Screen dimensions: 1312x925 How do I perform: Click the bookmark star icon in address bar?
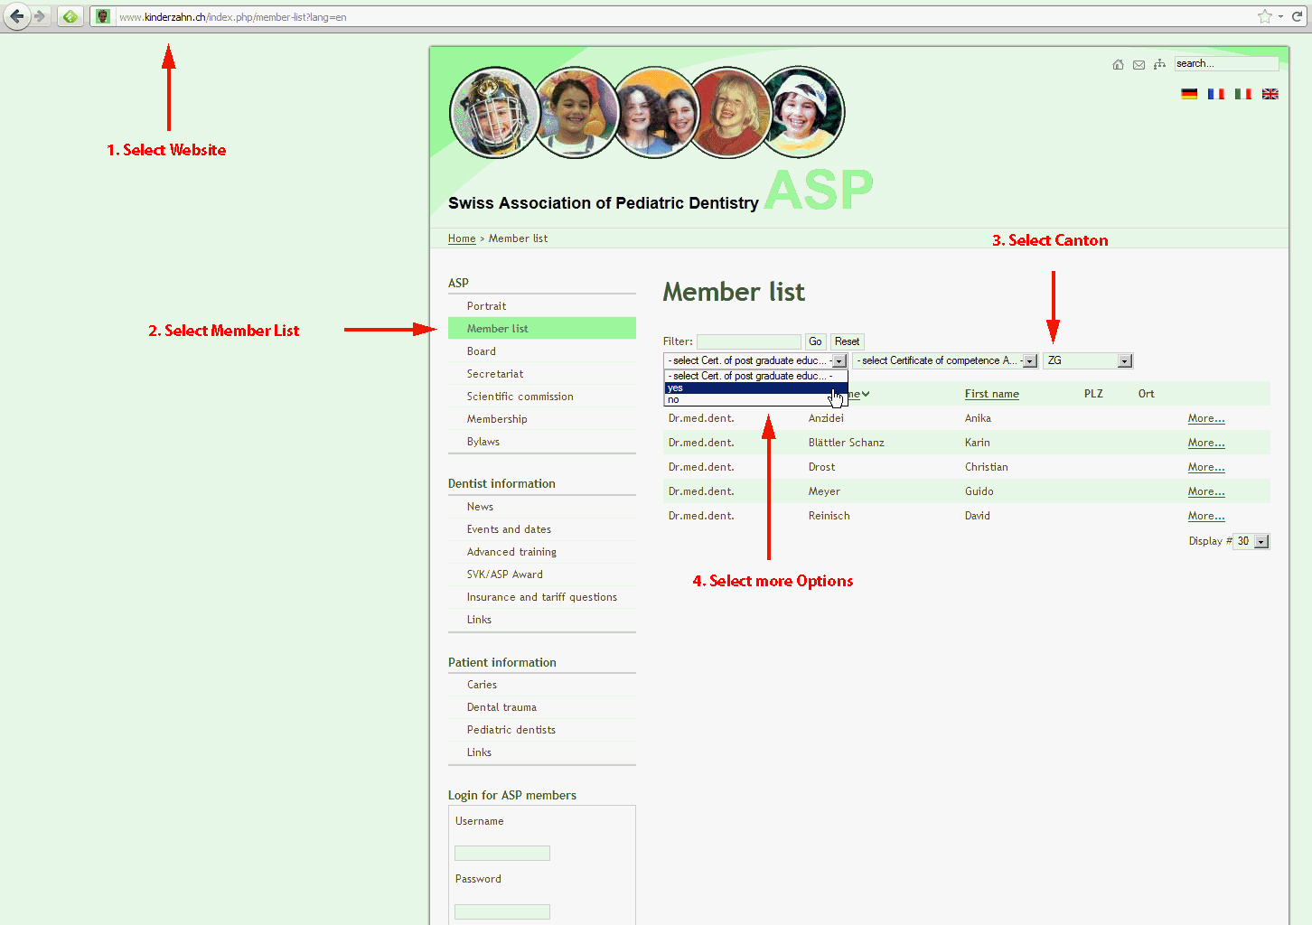point(1265,16)
